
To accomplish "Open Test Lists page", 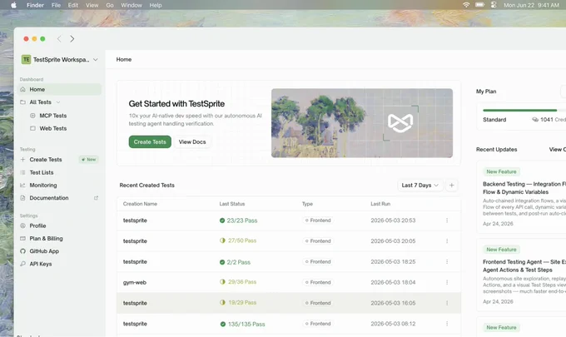I will click(x=42, y=172).
